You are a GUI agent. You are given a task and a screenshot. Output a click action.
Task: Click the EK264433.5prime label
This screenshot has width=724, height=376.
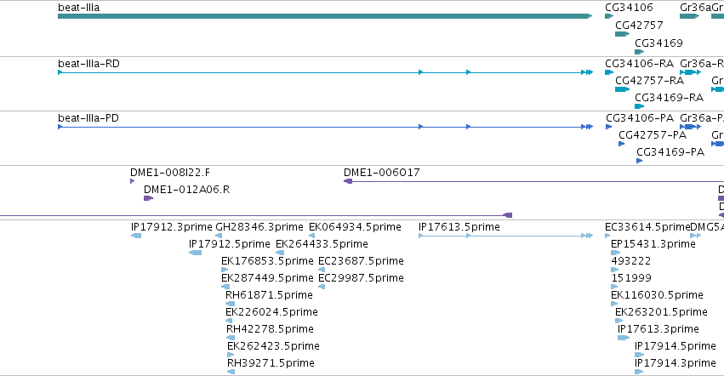pyautogui.click(x=322, y=244)
